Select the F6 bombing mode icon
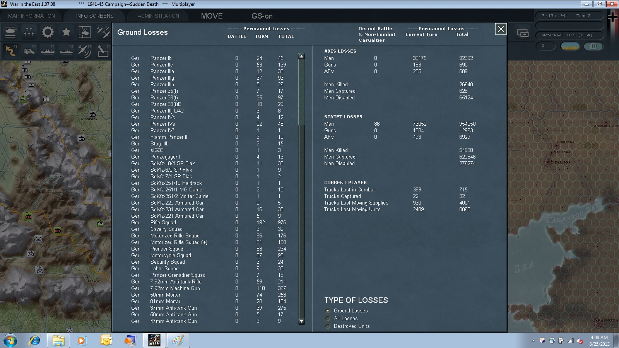This screenshot has width=619, height=348. 103,51
